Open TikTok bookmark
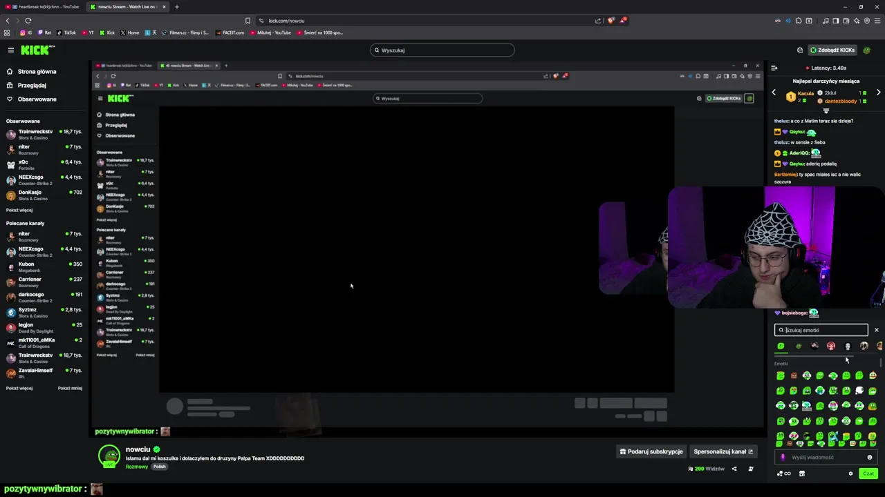 [x=66, y=32]
